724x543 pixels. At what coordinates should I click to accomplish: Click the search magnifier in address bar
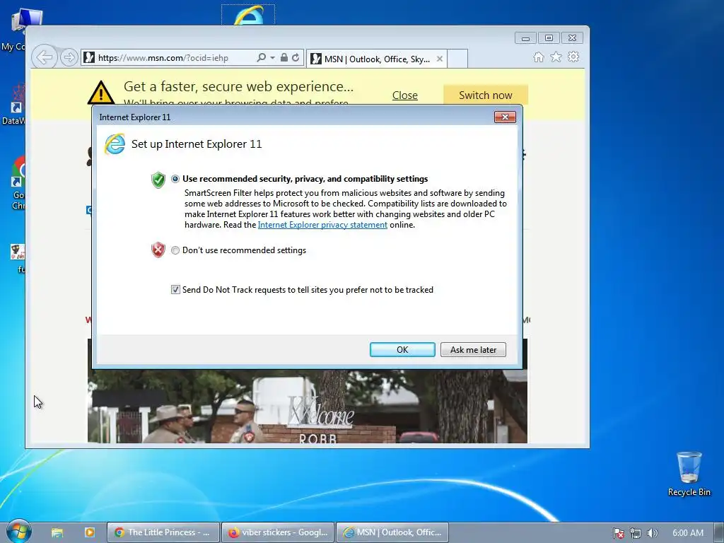coord(261,58)
